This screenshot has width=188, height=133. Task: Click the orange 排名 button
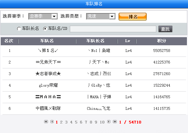pyautogui.click(x=133, y=17)
